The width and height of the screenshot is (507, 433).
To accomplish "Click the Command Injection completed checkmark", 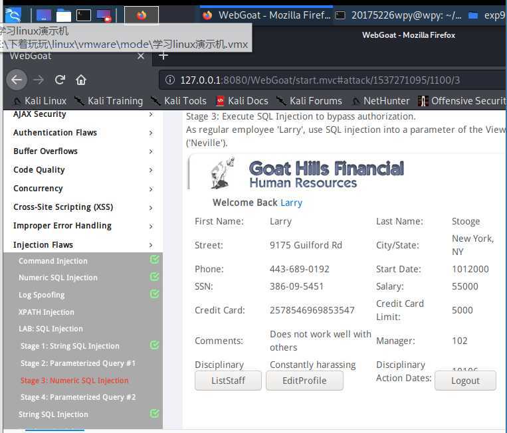I will (x=155, y=260).
